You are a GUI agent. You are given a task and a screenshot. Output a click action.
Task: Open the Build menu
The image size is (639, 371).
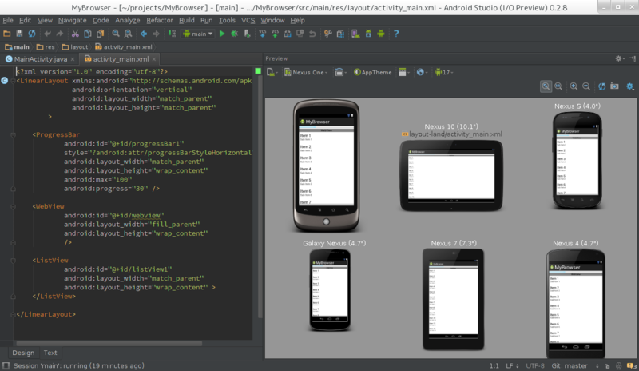point(187,20)
